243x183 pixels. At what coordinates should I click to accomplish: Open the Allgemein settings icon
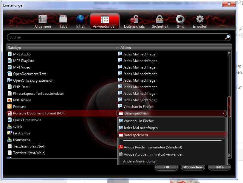(43, 20)
